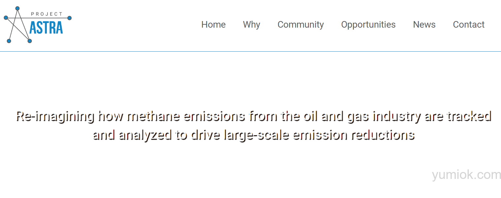Image resolution: width=501 pixels, height=198 pixels.
Task: Click the word methane in the headline
Action: click(x=153, y=116)
